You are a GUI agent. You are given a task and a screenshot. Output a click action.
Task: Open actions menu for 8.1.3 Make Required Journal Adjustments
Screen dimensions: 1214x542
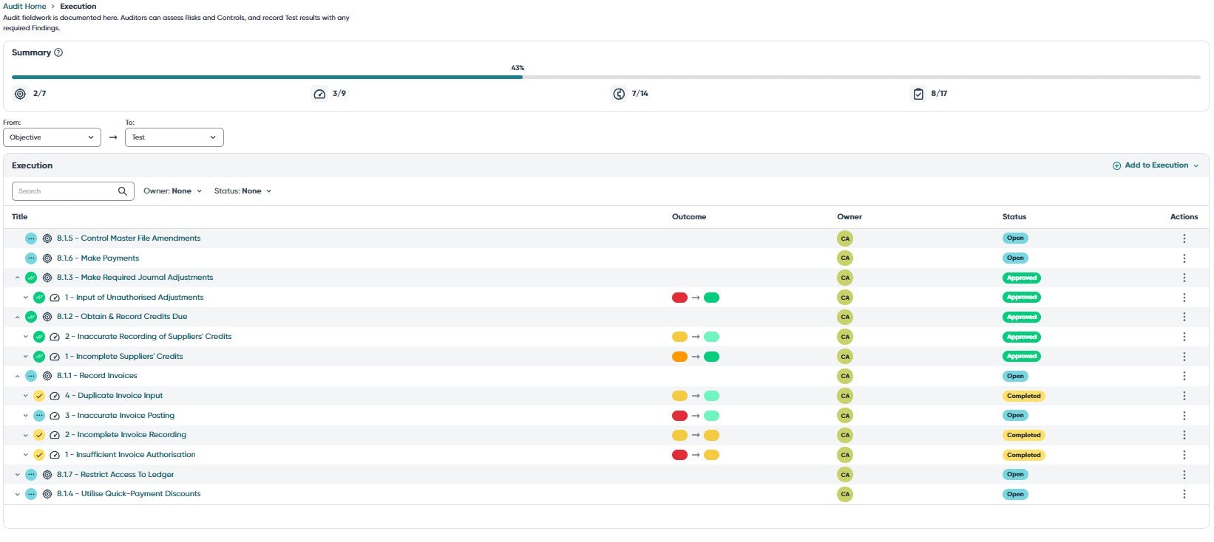[1184, 278]
